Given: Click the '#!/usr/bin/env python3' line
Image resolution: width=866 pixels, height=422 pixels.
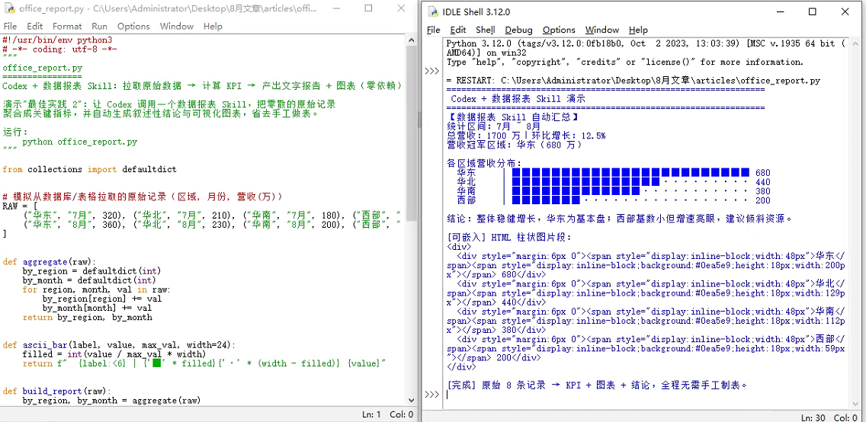Looking at the screenshot, I should coord(57,40).
